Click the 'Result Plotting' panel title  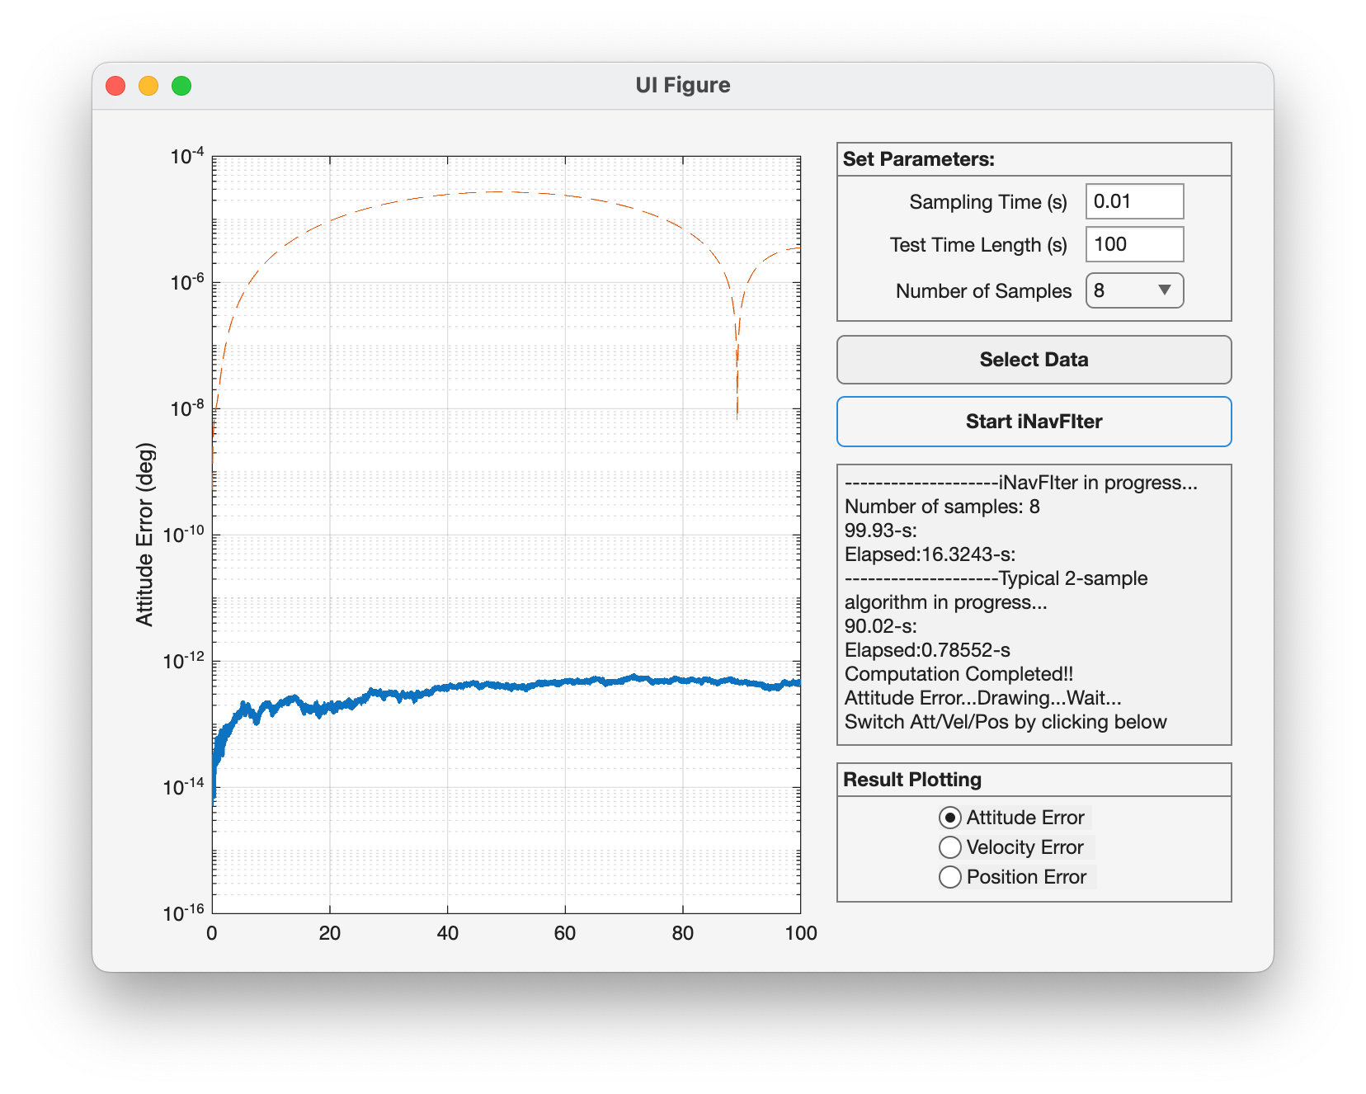(912, 780)
